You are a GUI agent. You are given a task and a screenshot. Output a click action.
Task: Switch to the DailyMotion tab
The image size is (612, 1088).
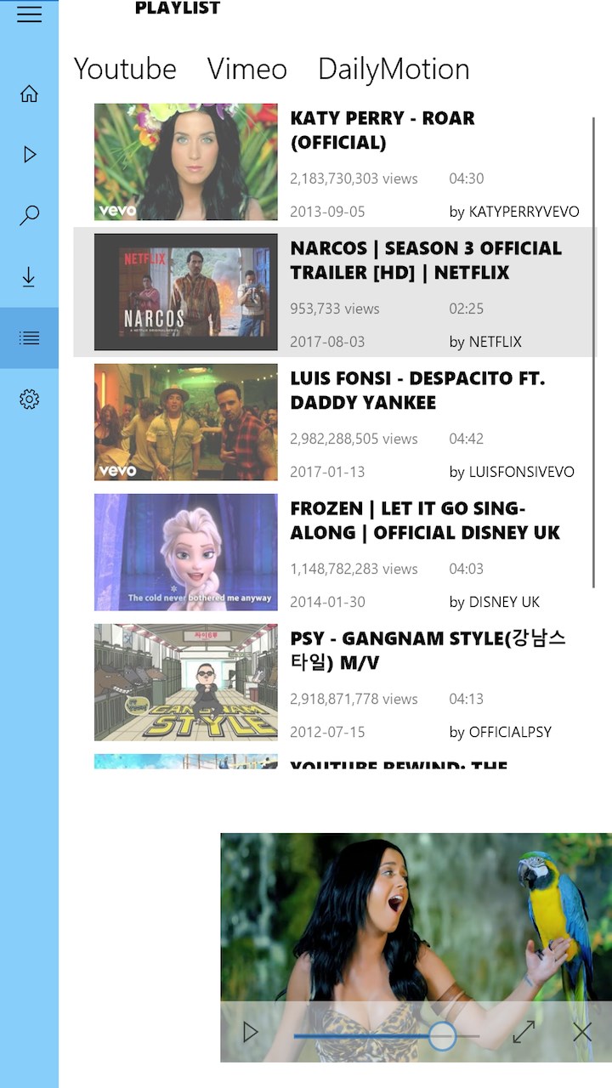tap(394, 69)
